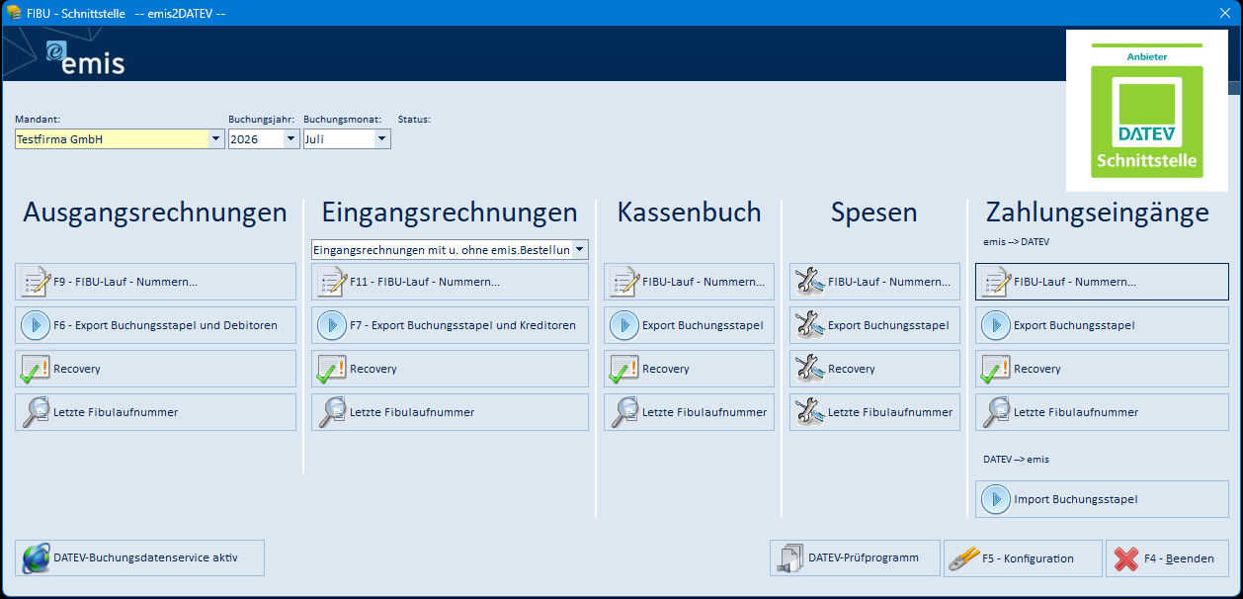Viewport: 1243px width, 599px height.
Task: Click play icon of Import Buchungsstapel
Action: [995, 499]
